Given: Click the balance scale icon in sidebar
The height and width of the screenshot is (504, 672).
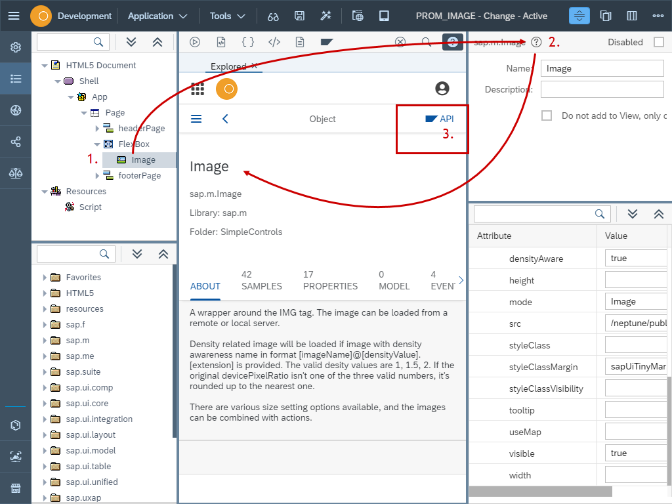Looking at the screenshot, I should click(x=16, y=173).
